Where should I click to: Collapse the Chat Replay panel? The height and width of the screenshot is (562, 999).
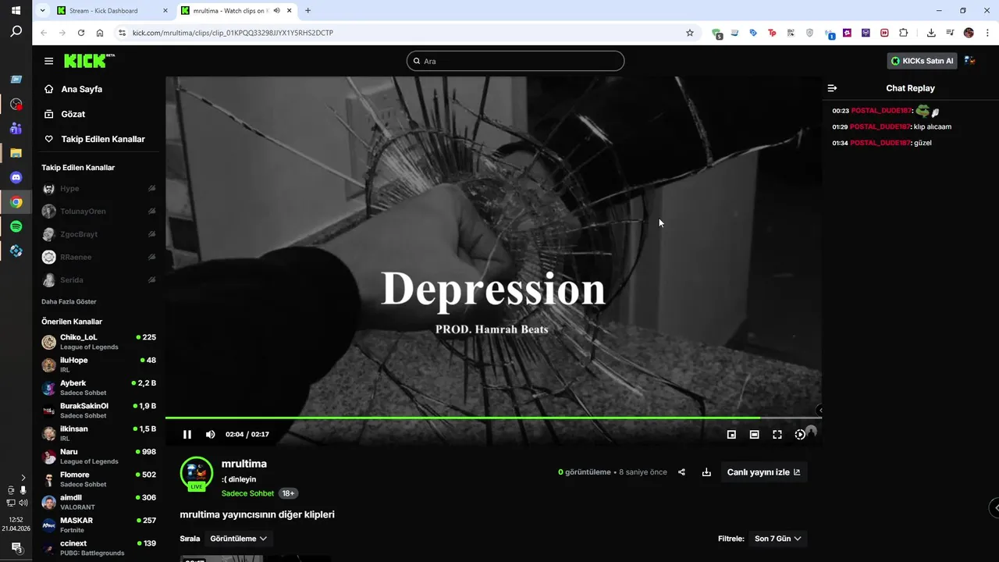[832, 88]
